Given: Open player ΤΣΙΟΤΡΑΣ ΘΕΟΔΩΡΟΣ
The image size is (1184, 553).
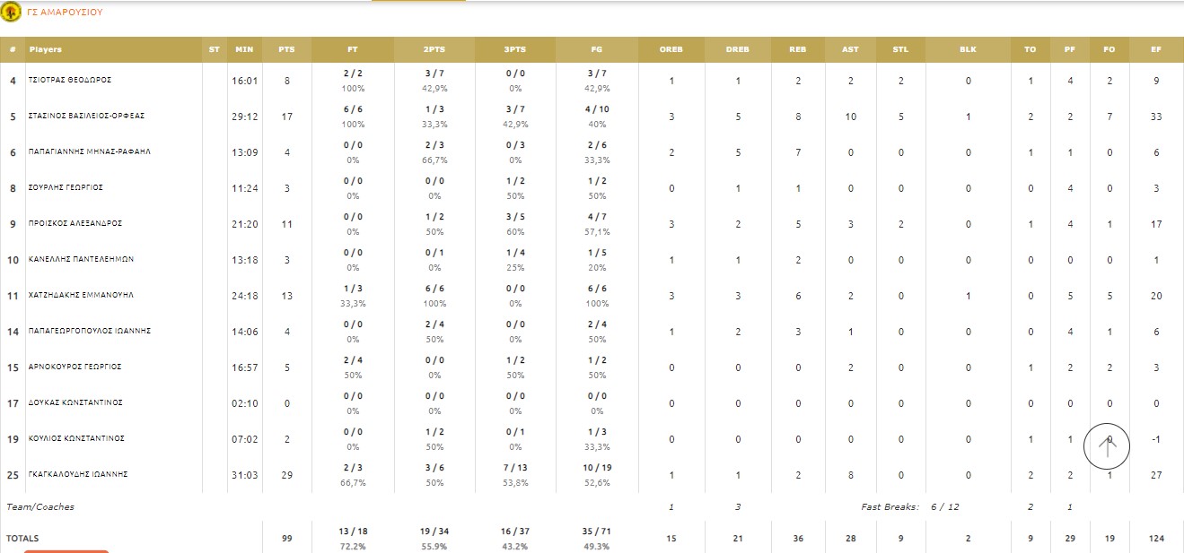Looking at the screenshot, I should [x=70, y=81].
